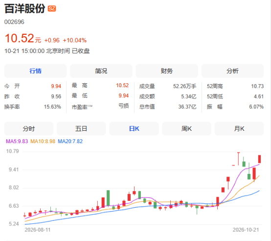
Task: Click the +0.96 price change
Action: tap(52, 40)
